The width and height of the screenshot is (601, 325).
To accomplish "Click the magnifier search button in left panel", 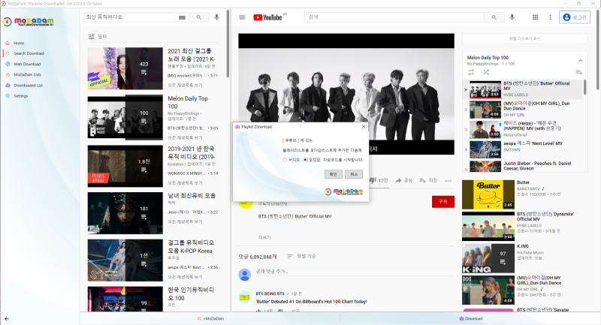I will coord(198,17).
